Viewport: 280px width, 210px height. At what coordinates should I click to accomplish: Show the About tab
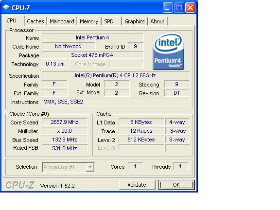coord(157,21)
